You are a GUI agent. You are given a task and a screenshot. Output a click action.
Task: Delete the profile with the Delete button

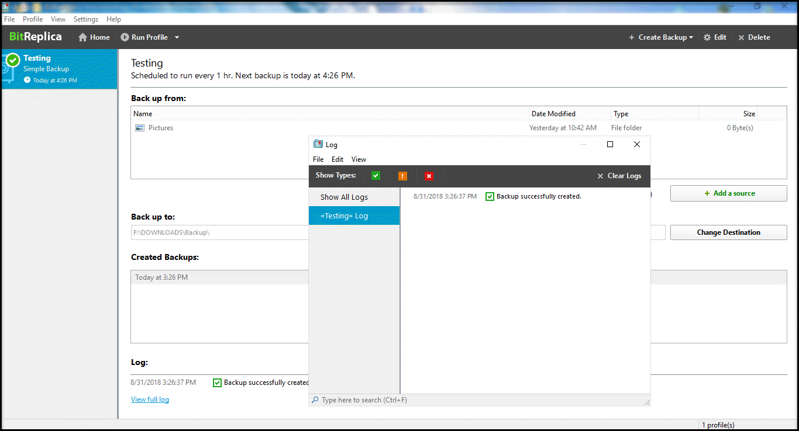click(x=754, y=37)
